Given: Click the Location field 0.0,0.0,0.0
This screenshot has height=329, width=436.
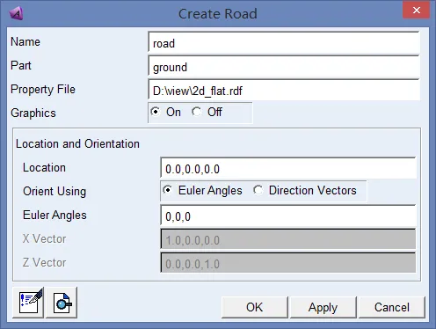Looking at the screenshot, I should (288, 169).
